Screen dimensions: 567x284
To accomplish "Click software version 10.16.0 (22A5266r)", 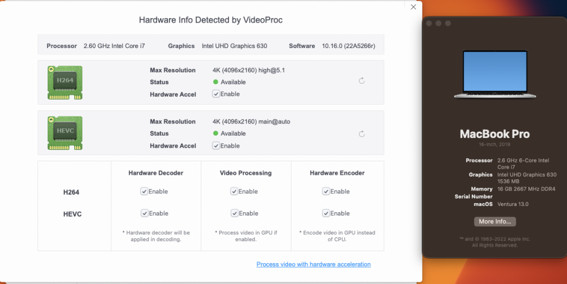I will (349, 46).
